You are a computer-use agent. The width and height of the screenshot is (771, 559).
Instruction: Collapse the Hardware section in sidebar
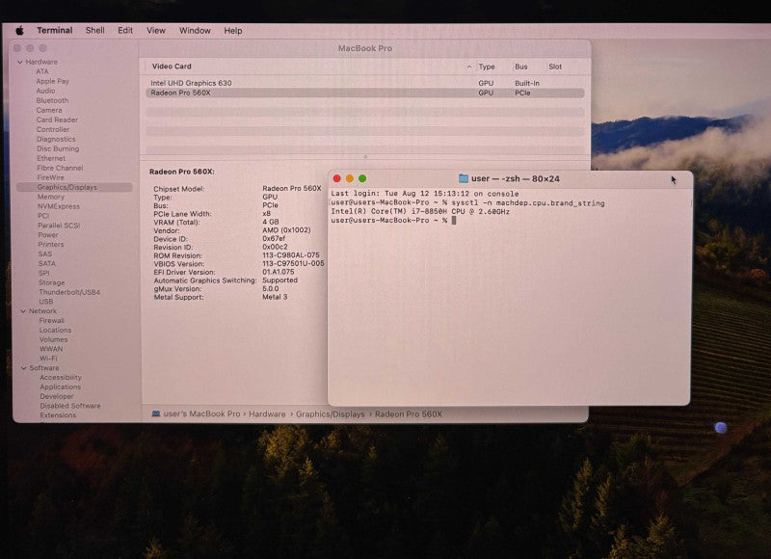(20, 63)
